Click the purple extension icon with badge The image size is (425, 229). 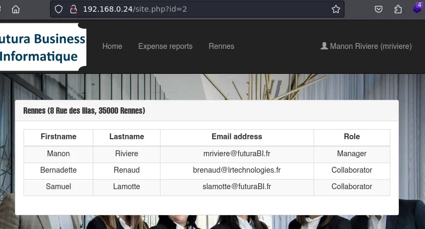(x=418, y=9)
